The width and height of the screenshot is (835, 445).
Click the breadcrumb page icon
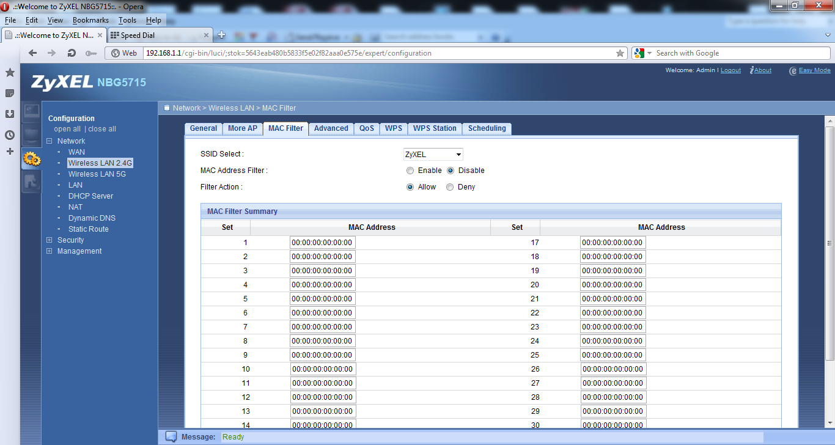coord(166,108)
